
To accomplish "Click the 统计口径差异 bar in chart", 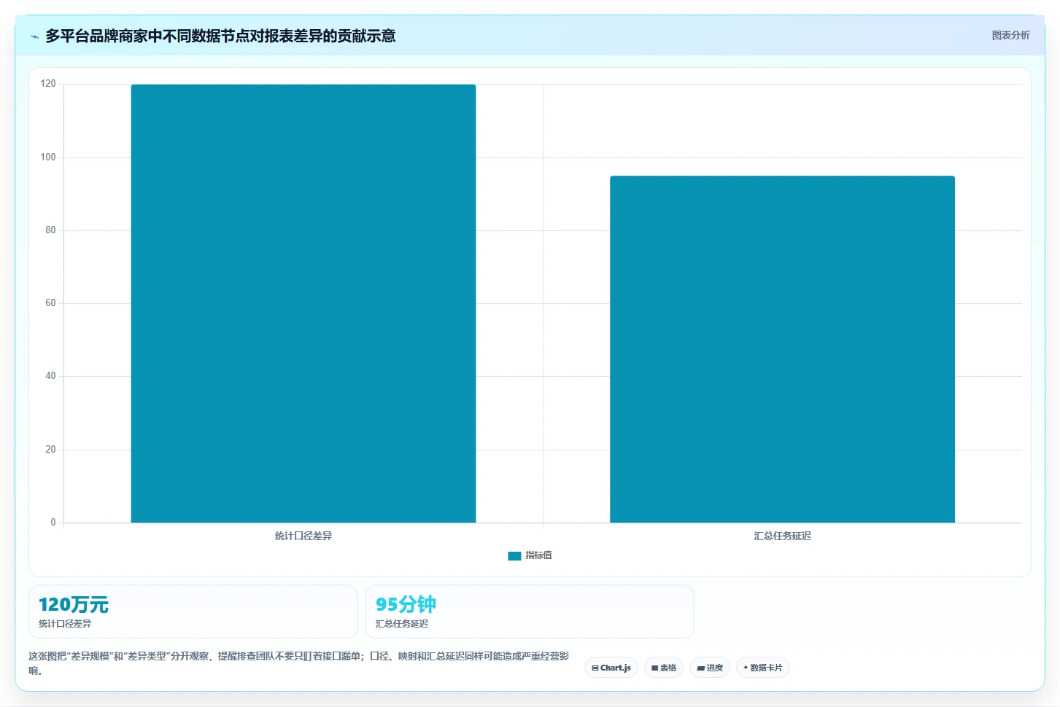I will [x=303, y=303].
